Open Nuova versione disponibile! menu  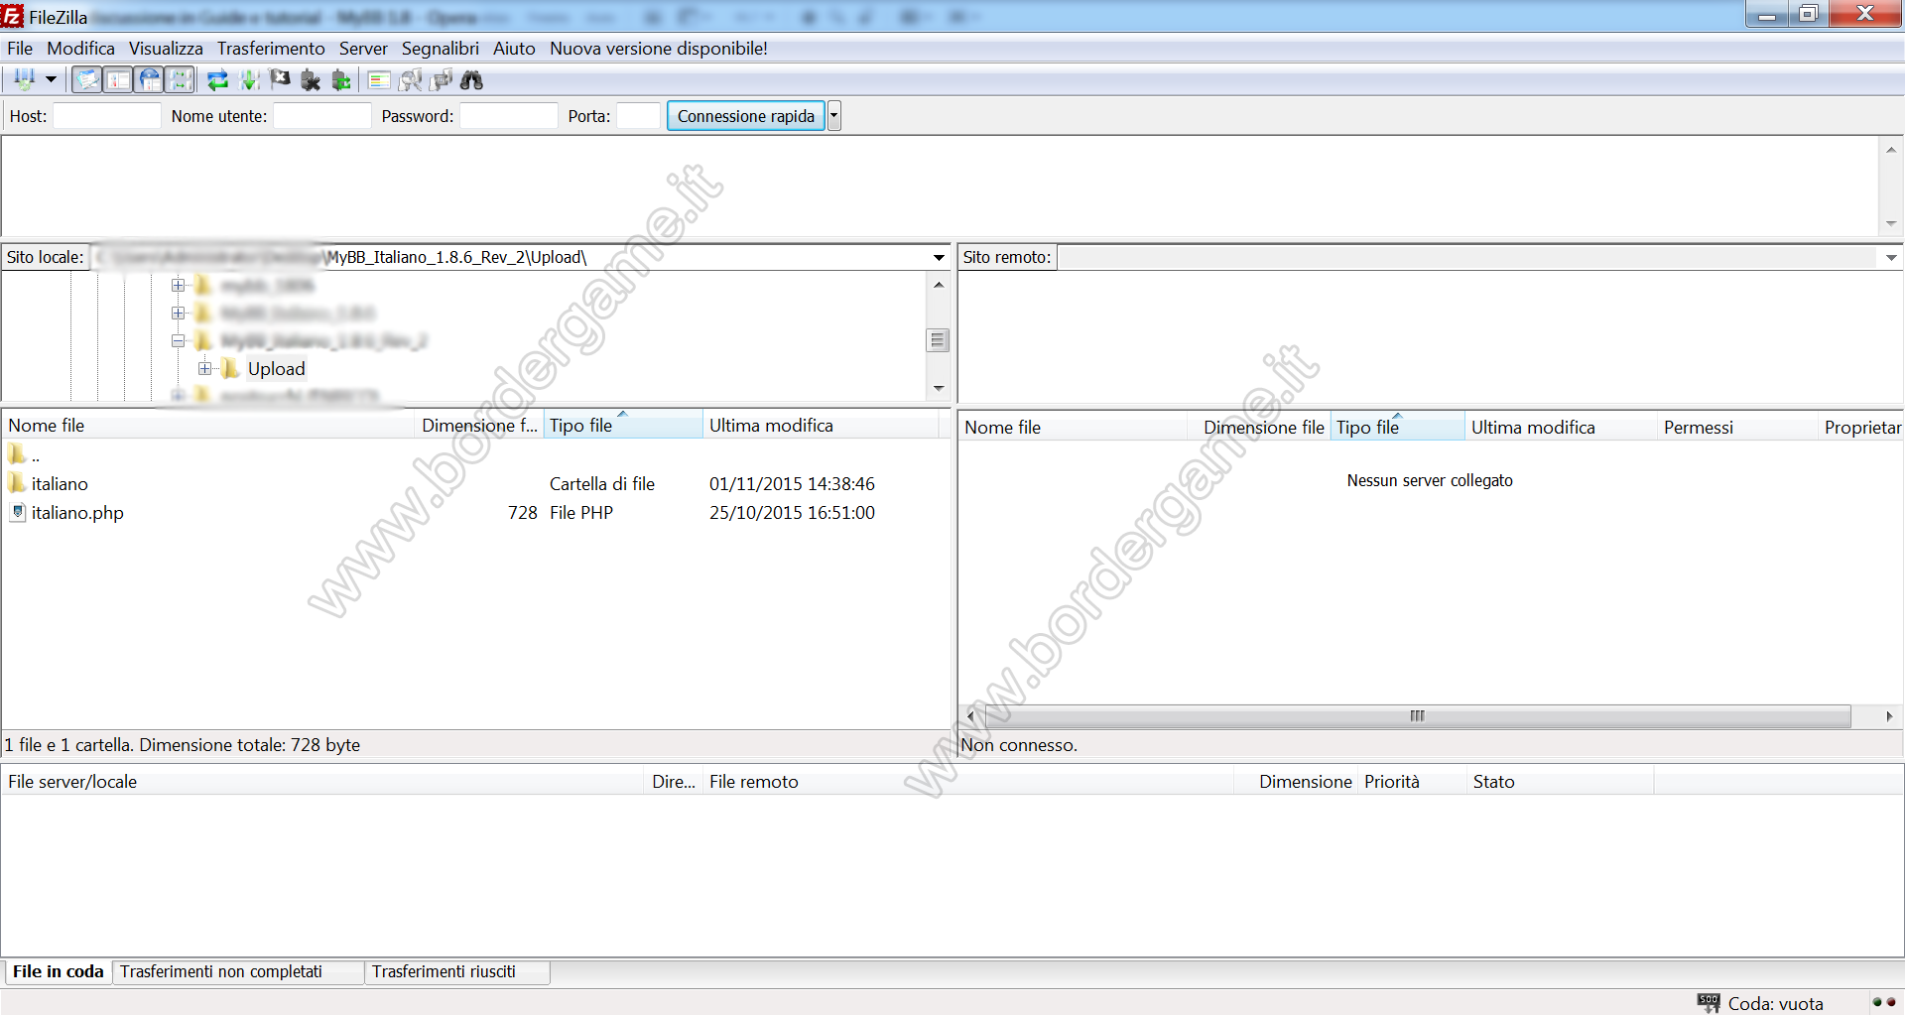(659, 49)
